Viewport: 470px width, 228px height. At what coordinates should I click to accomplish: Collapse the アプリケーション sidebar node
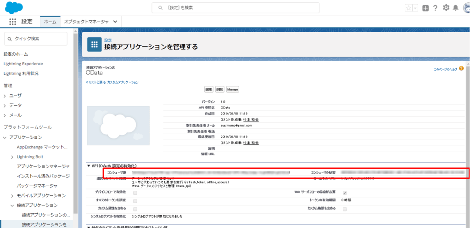coord(5,137)
